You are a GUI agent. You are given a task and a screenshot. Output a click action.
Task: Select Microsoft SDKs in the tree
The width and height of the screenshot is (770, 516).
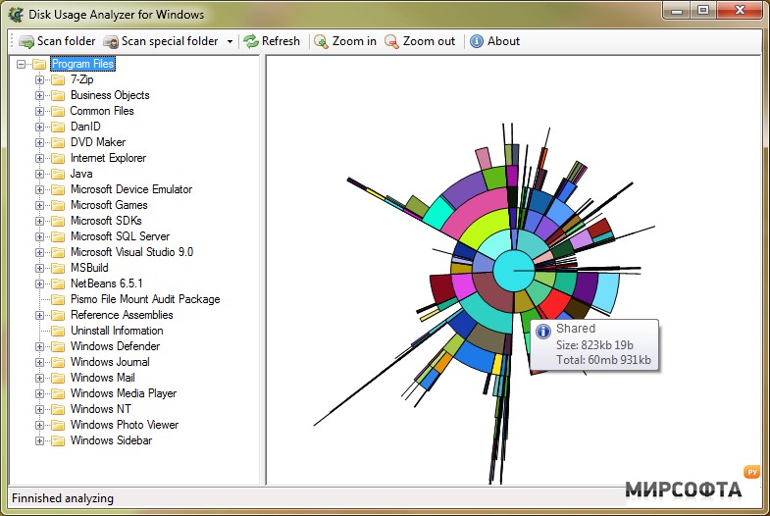click(106, 221)
